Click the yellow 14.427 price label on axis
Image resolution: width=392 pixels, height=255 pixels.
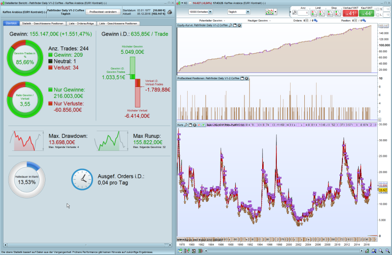(x=383, y=190)
